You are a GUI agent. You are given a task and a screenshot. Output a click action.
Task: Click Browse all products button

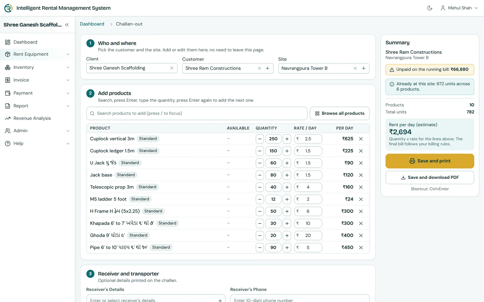pyautogui.click(x=340, y=113)
